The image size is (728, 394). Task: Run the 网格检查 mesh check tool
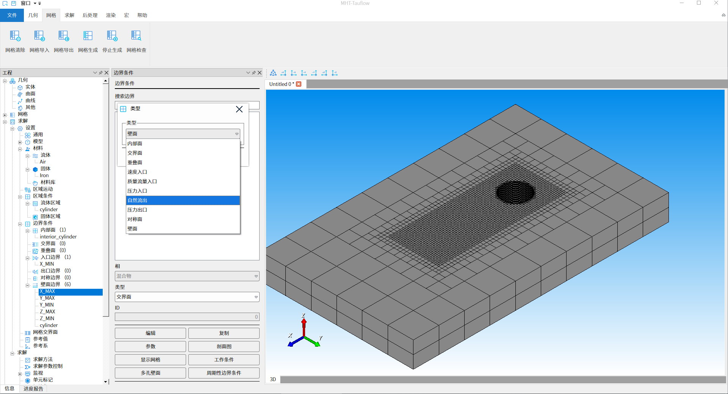pyautogui.click(x=136, y=36)
